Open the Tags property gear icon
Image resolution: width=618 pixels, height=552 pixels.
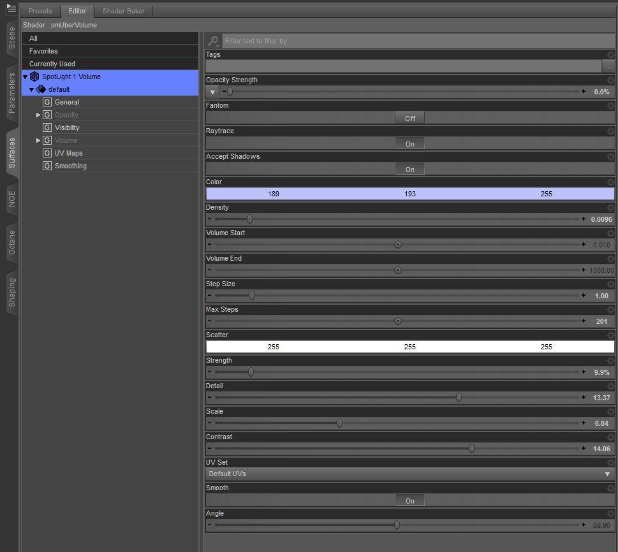[x=610, y=55]
